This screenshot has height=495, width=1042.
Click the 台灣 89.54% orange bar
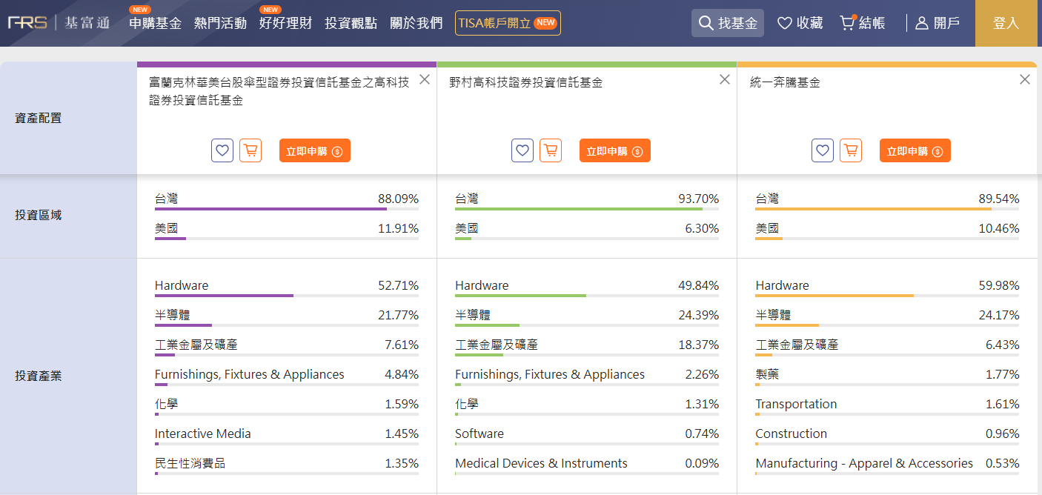point(887,209)
